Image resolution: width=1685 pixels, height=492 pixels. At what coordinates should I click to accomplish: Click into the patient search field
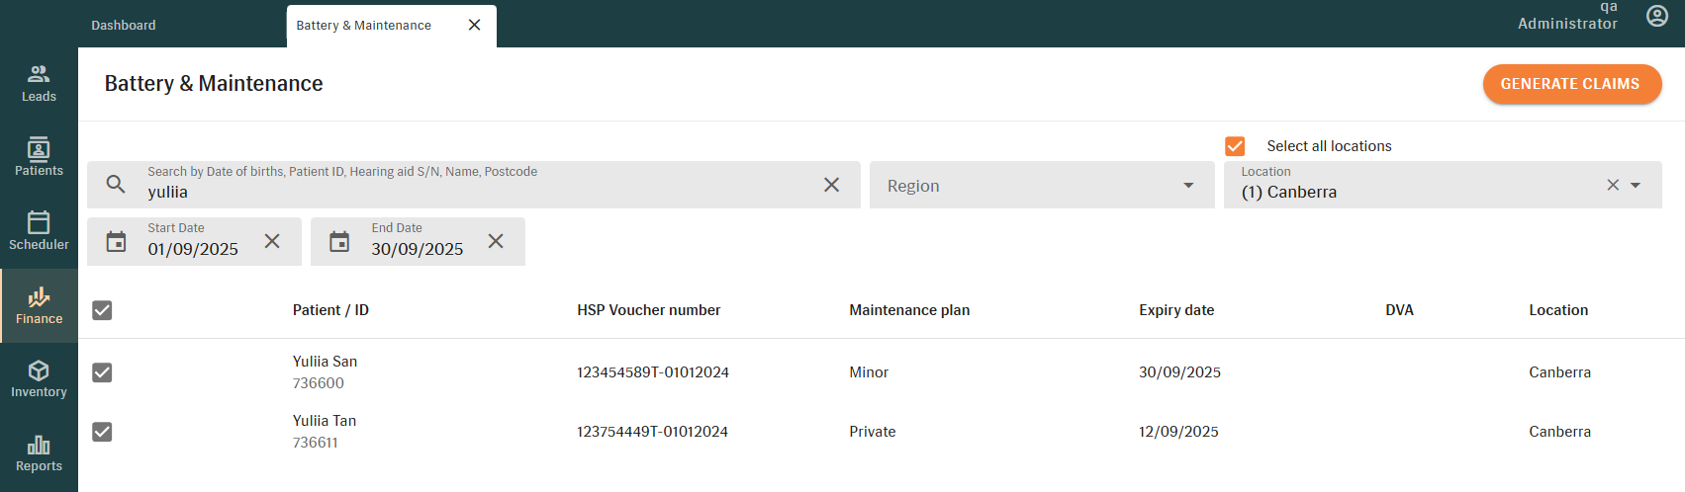[475, 192]
